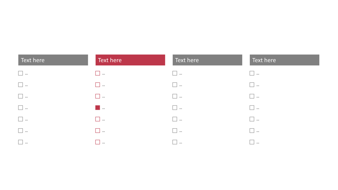Check the fourth checkbox in third column
The width and height of the screenshot is (338, 190).
(x=175, y=108)
